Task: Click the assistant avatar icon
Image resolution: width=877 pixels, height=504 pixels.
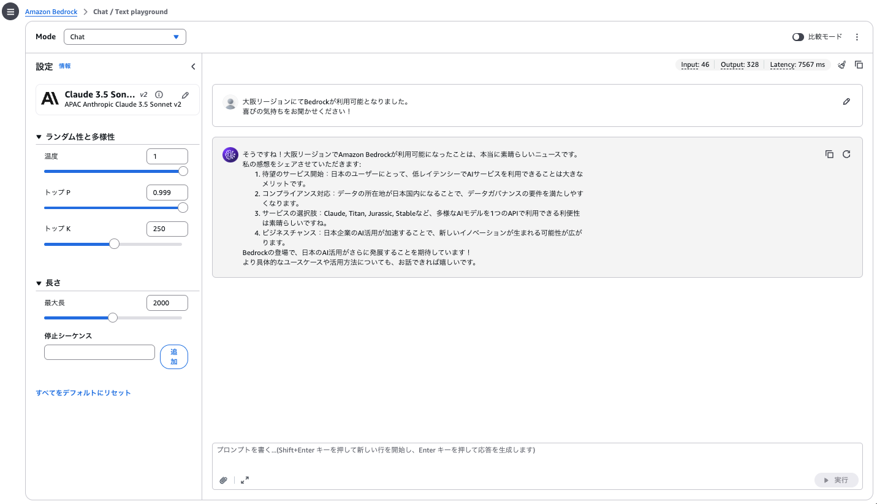Action: [230, 155]
